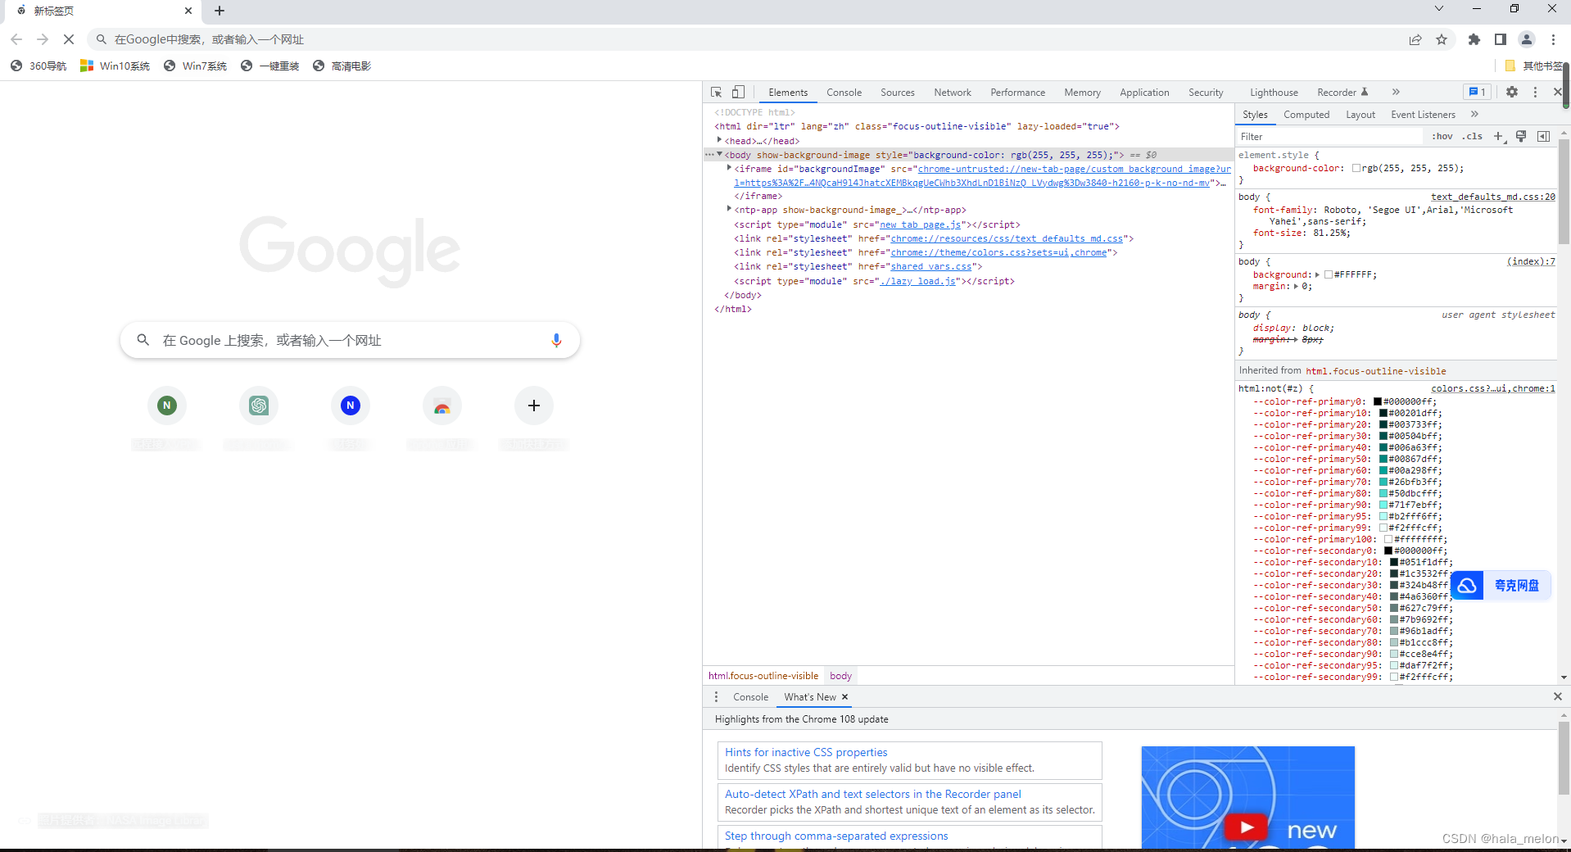Expand the margin shorthand property triangle

coord(1296,286)
